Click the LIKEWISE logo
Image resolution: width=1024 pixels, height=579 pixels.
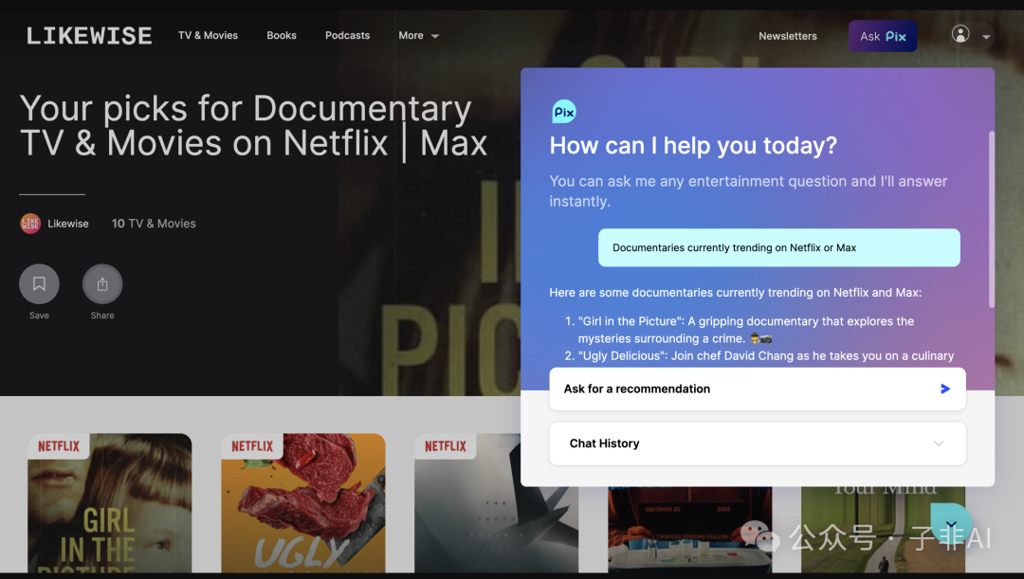(89, 36)
